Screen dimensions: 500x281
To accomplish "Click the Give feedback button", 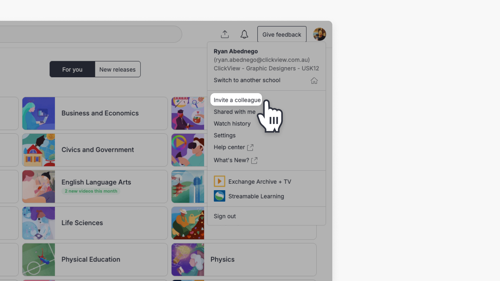I will click(282, 34).
